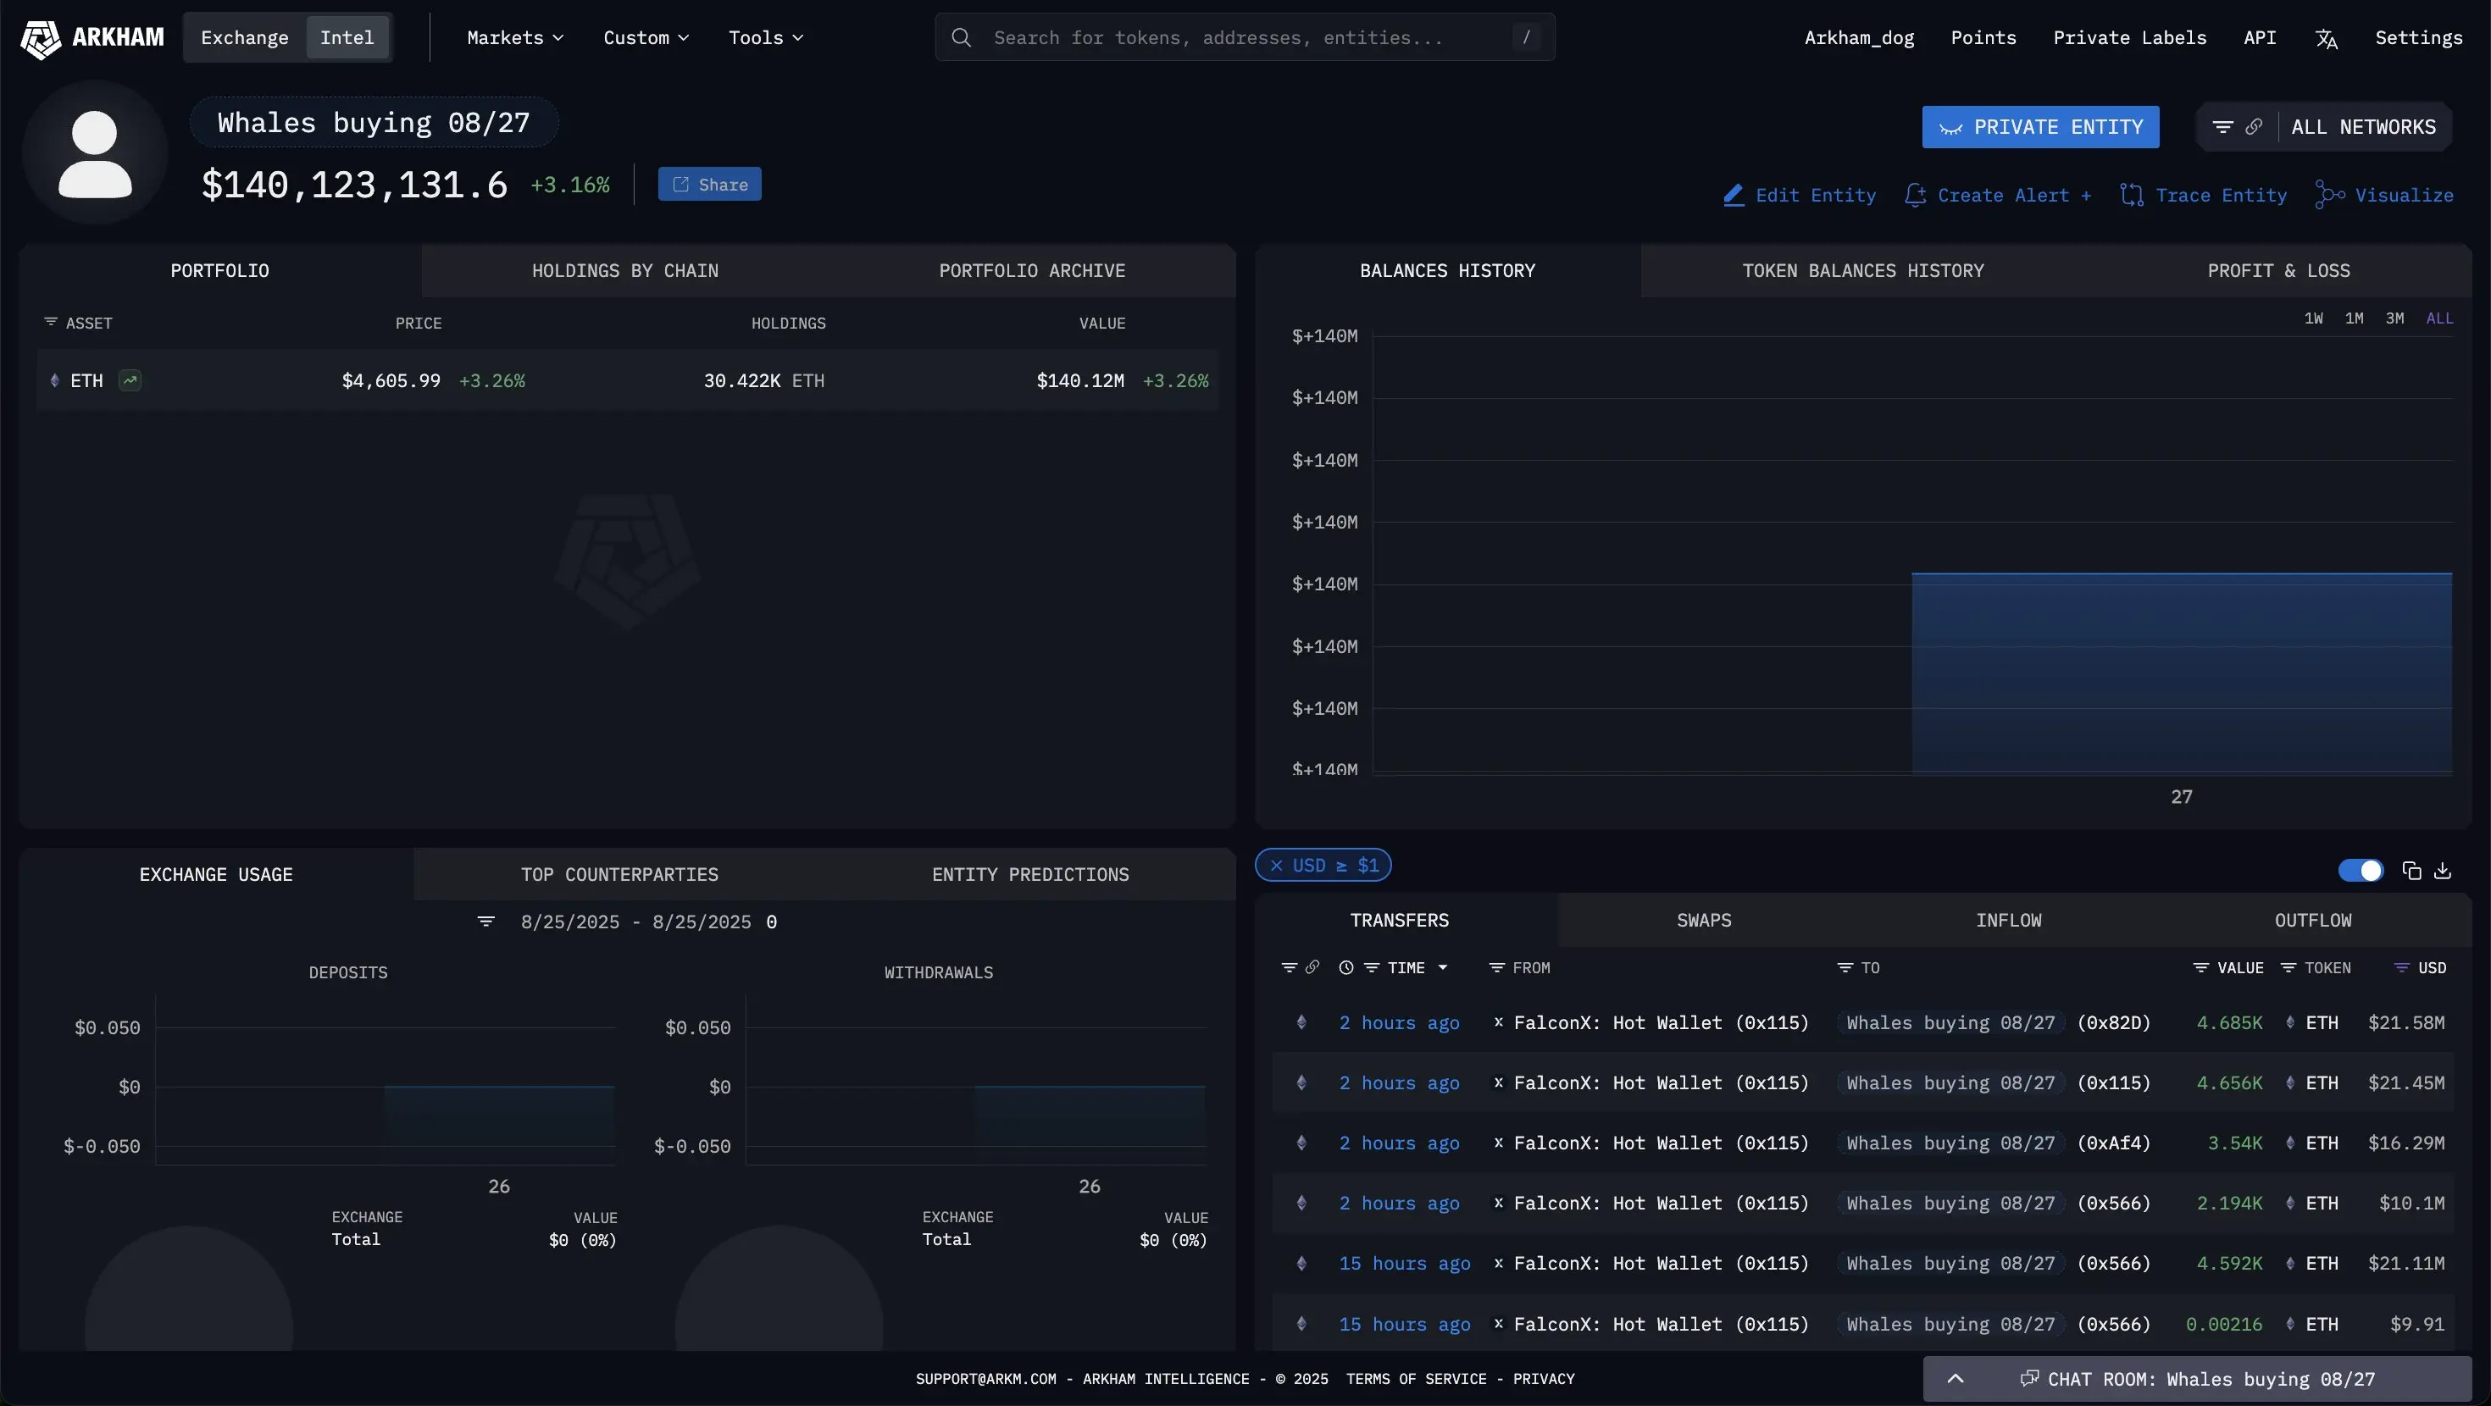This screenshot has width=2491, height=1406.
Task: Switch to Token Balances History tab
Action: point(1862,271)
